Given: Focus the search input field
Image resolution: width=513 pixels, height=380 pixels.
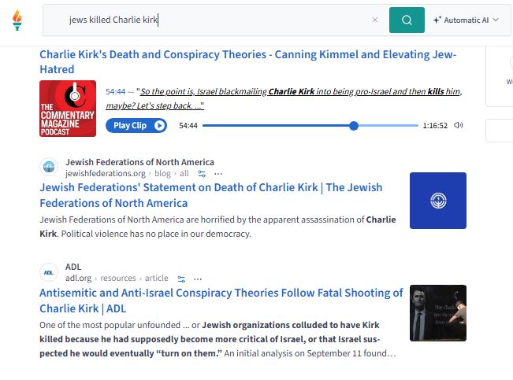Looking at the screenshot, I should coord(216,20).
